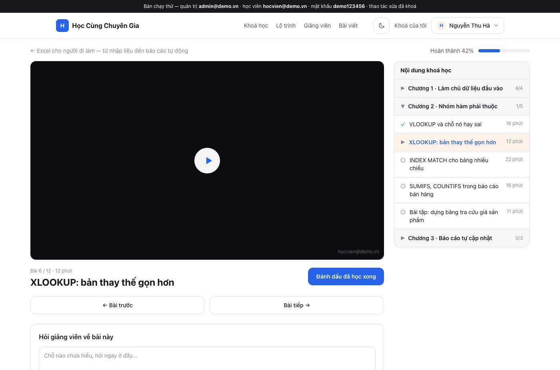560x370 pixels.
Task: Open the Khoá học menu item
Action: (256, 26)
